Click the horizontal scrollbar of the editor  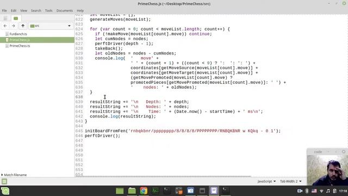point(163,176)
